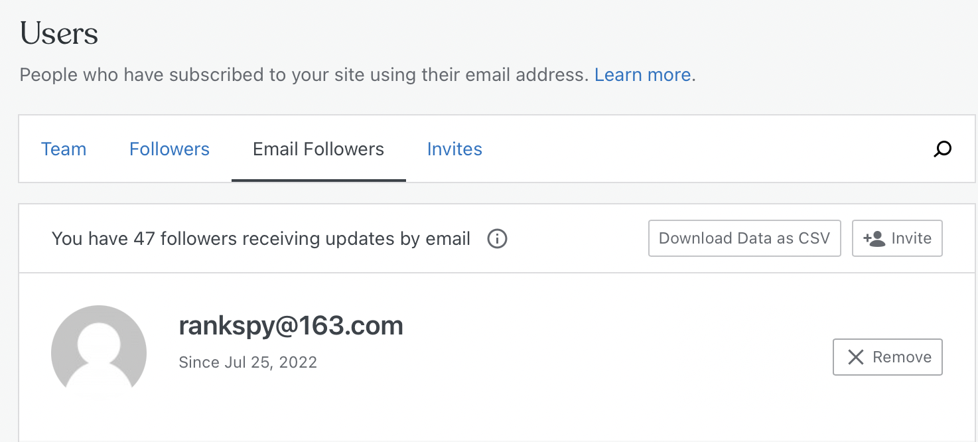Click the Invite button label
Viewport: 978px width, 442px height.
click(x=911, y=238)
